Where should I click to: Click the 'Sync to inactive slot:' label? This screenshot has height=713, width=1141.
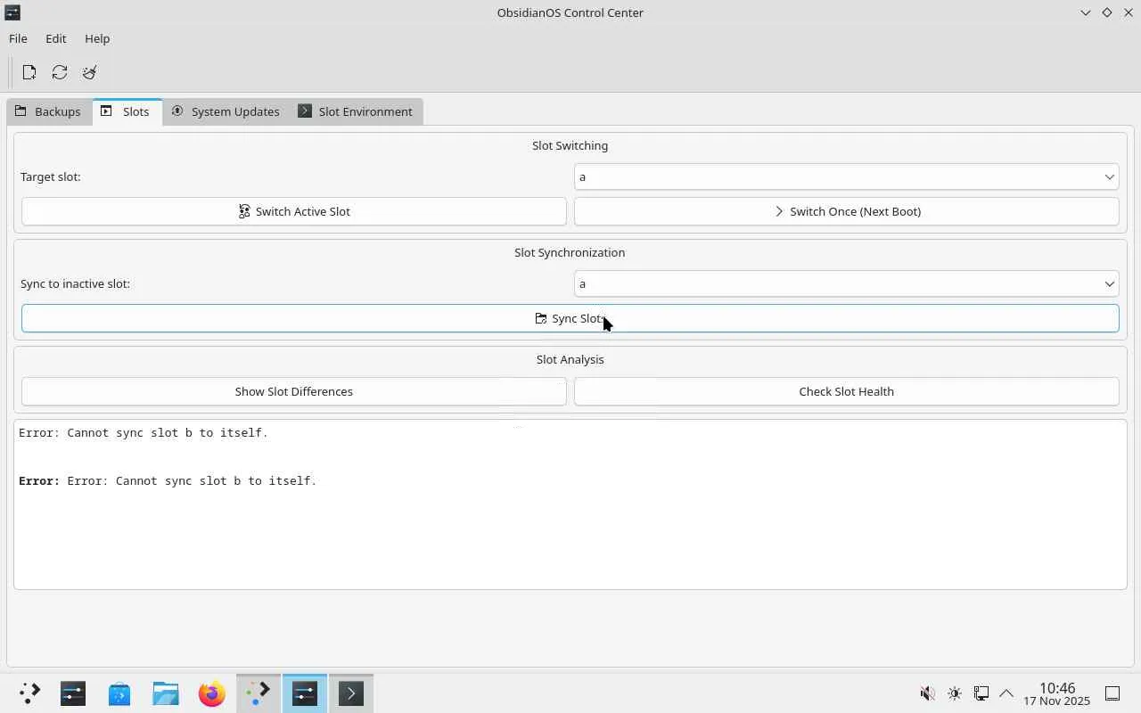point(75,283)
